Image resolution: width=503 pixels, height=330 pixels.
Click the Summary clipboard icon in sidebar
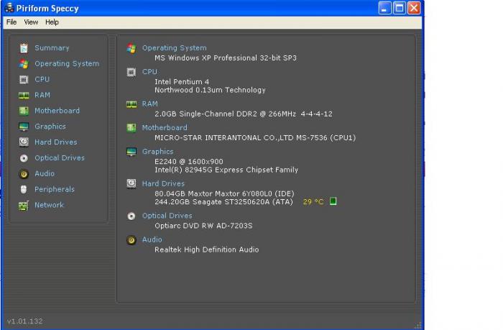tap(24, 48)
